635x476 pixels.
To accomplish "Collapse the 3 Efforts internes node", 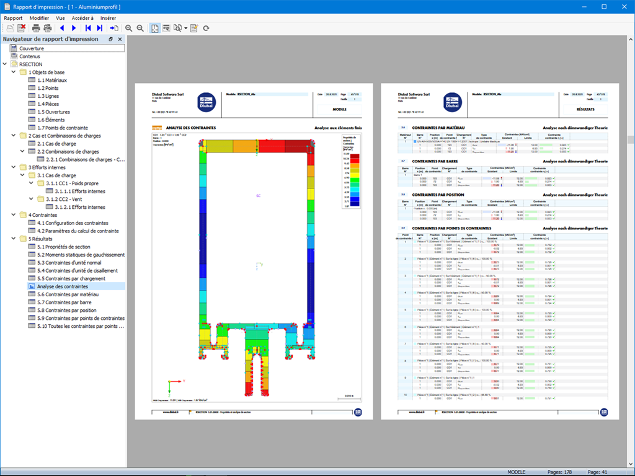I will point(14,167).
